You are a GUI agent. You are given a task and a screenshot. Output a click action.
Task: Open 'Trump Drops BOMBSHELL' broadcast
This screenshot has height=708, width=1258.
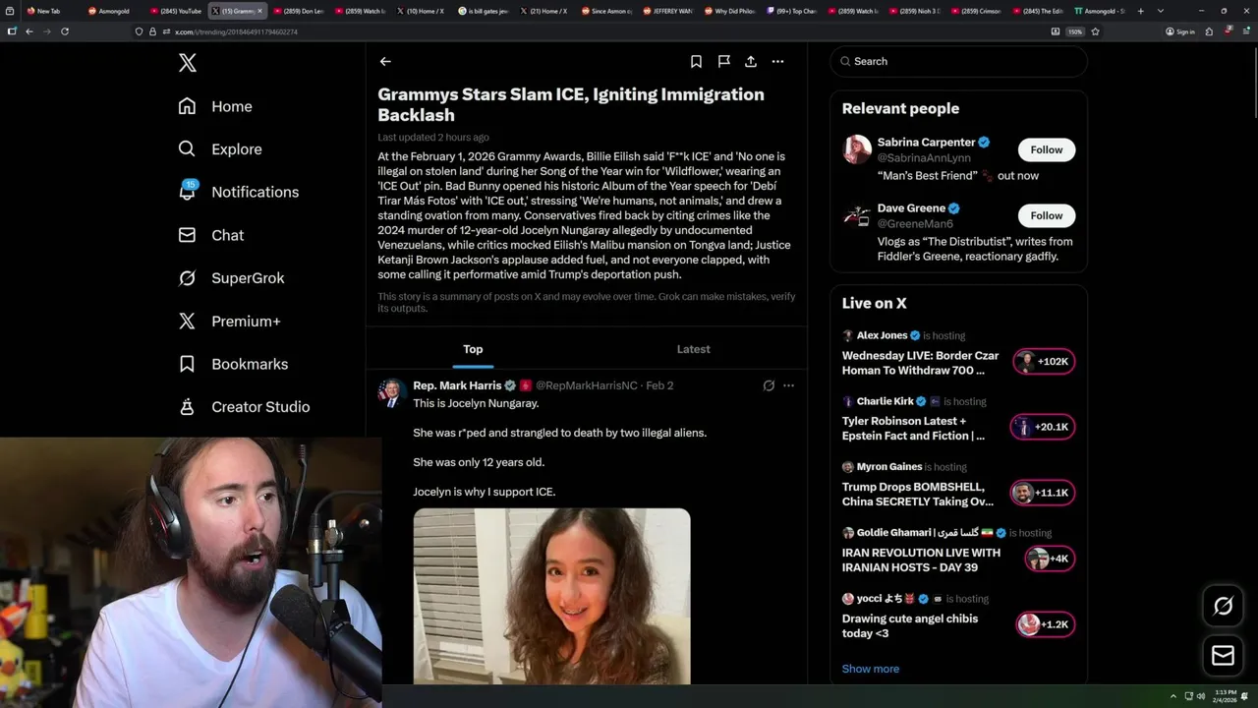click(918, 494)
